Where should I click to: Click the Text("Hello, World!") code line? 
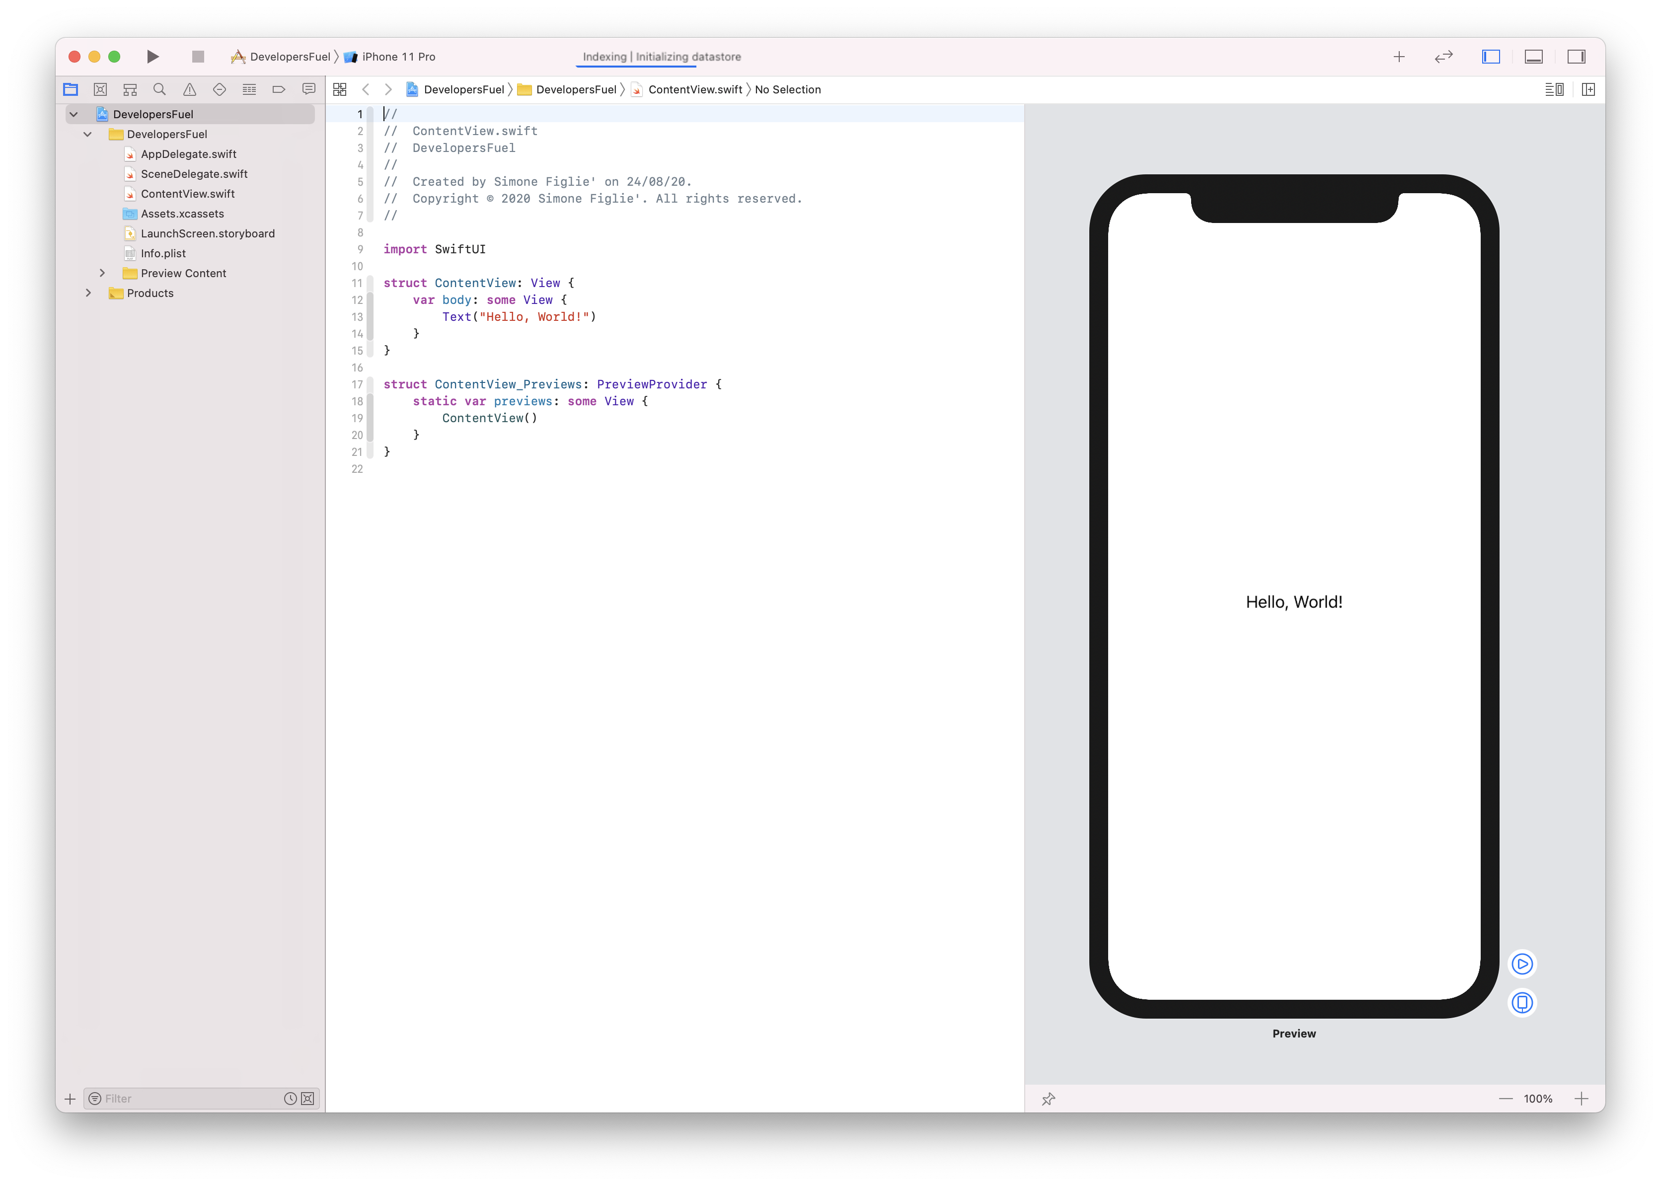[x=519, y=316]
